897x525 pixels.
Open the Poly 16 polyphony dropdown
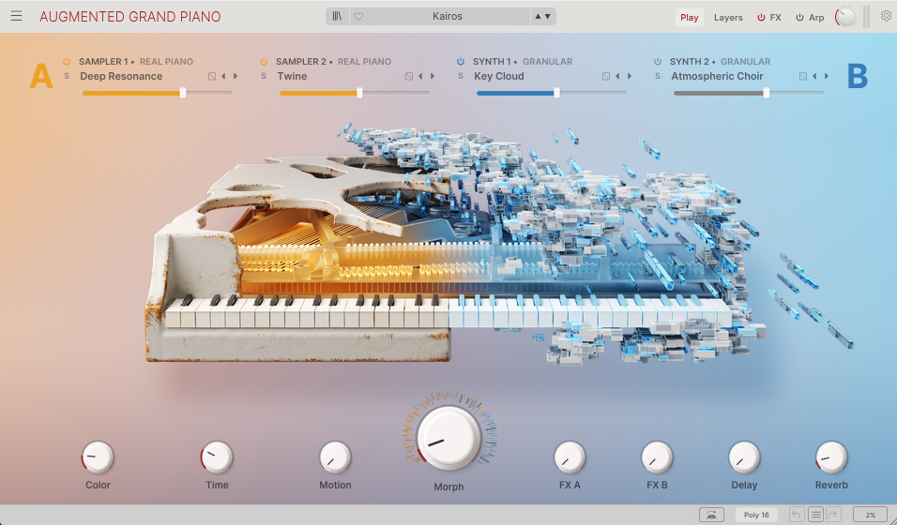point(756,515)
